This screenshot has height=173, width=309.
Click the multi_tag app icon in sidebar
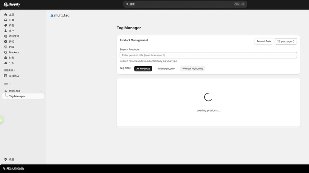[5, 91]
